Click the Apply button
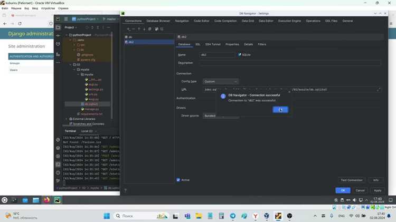 [x=378, y=190]
